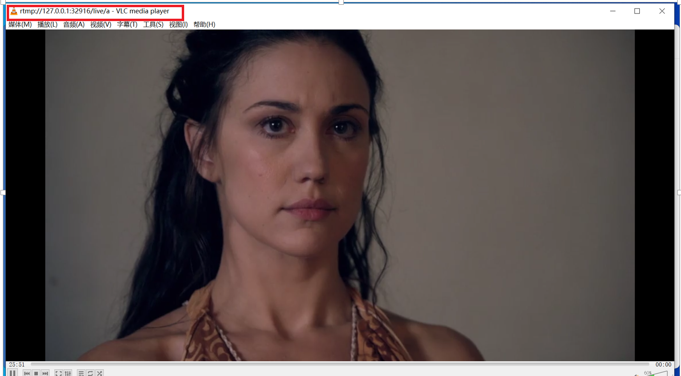The height and width of the screenshot is (376, 681).
Task: Open the 媒体(M) menu
Action: pyautogui.click(x=20, y=24)
